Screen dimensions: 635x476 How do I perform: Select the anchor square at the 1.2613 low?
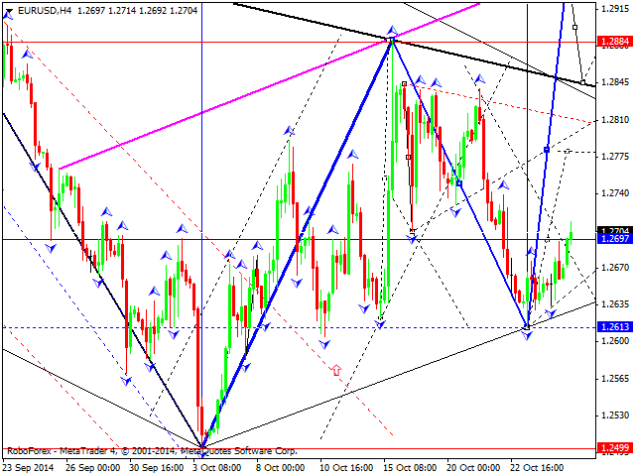click(x=527, y=326)
